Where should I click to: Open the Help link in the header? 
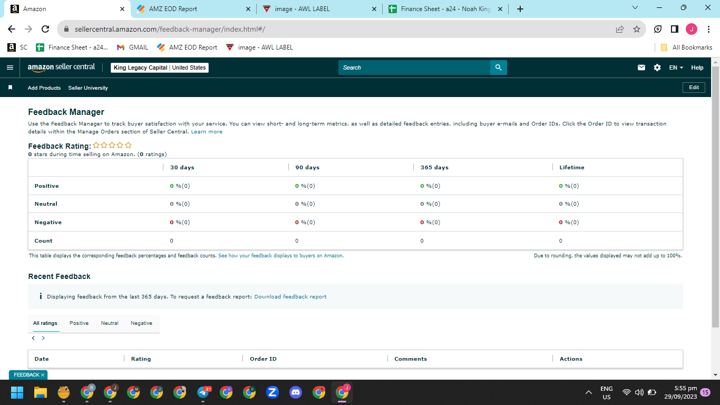pos(697,67)
